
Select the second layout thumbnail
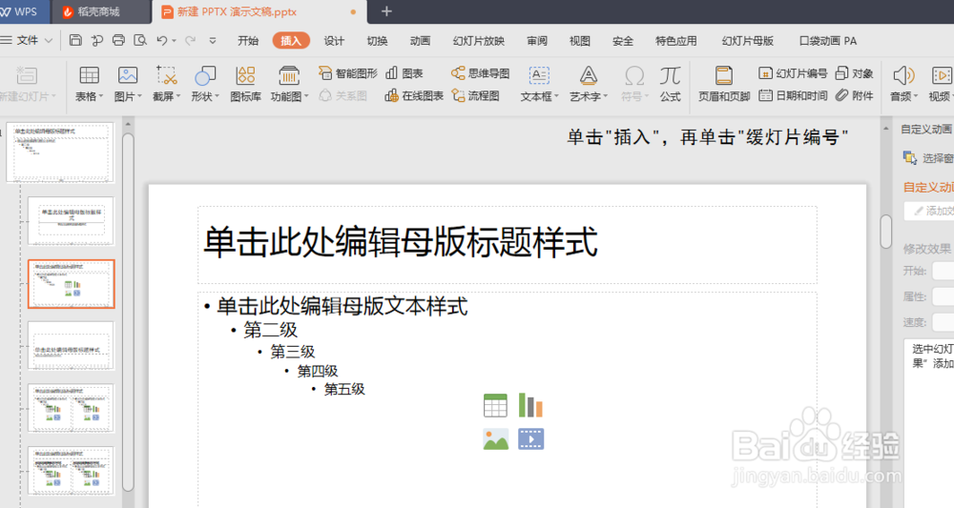click(71, 220)
